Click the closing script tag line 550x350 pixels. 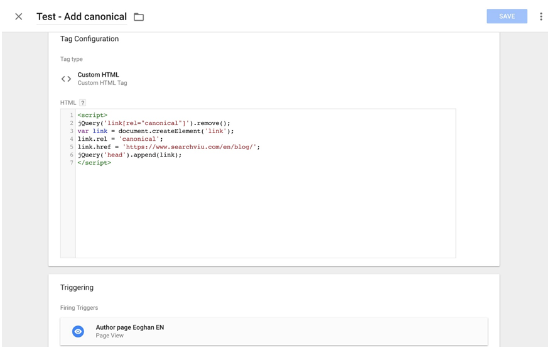pos(94,163)
